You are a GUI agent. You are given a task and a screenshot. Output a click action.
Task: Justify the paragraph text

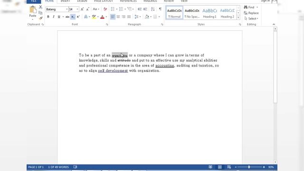point(129,17)
